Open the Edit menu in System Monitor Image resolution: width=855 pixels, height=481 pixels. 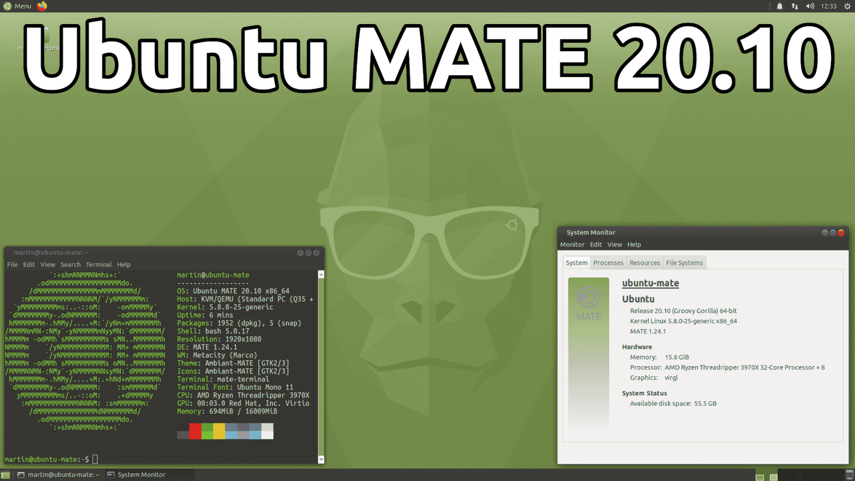pyautogui.click(x=596, y=245)
